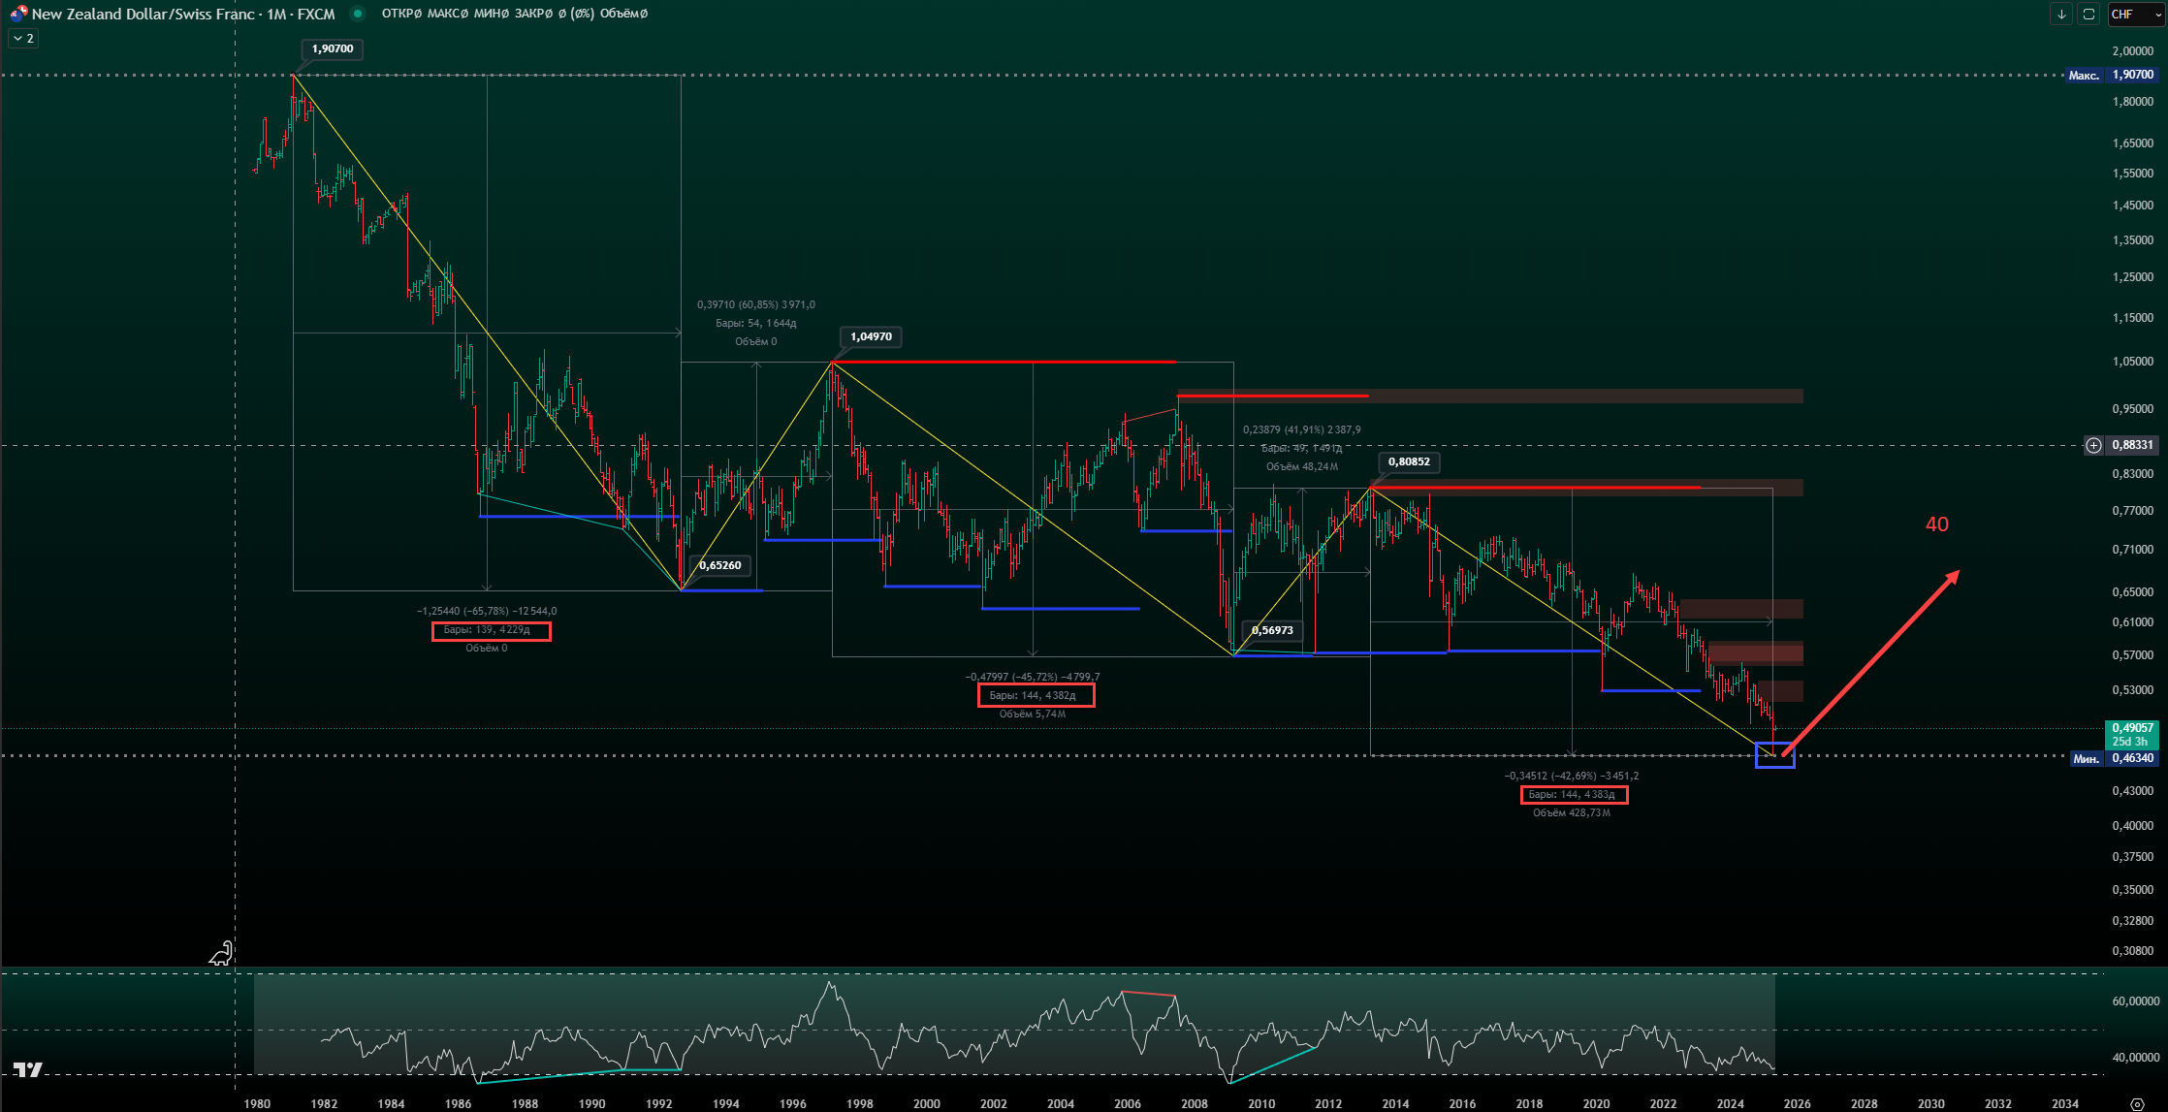The height and width of the screenshot is (1112, 2168).
Task: Click the 2008 label on time axis
Action: [1194, 1103]
